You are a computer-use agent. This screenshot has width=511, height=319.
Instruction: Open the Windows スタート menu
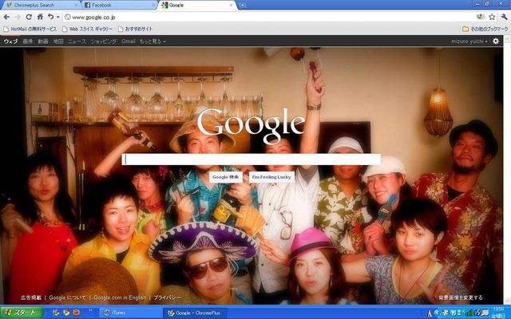point(22,313)
